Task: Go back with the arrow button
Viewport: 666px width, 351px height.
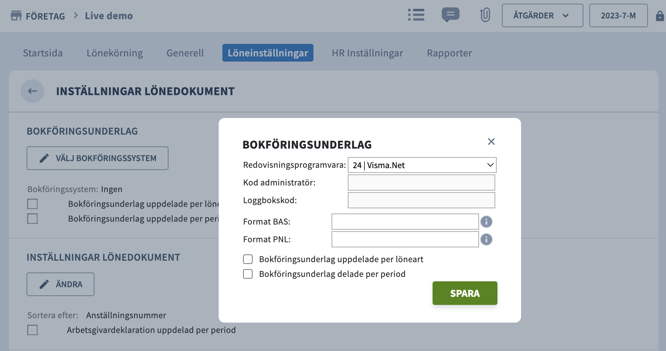Action: click(32, 91)
